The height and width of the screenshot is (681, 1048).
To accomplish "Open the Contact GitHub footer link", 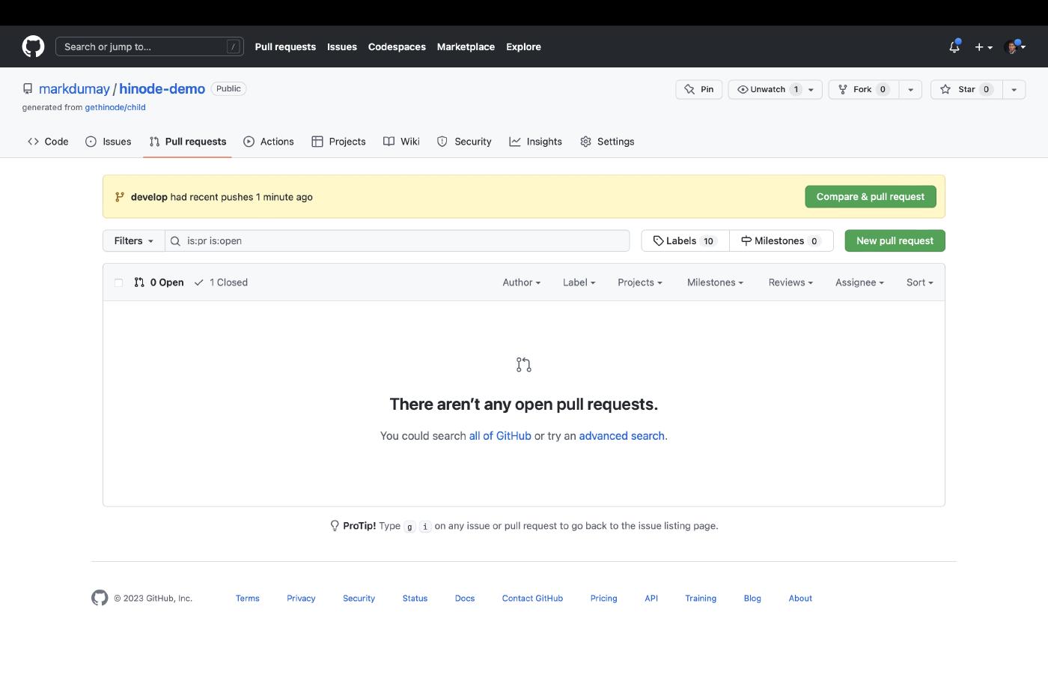I will pos(532,598).
